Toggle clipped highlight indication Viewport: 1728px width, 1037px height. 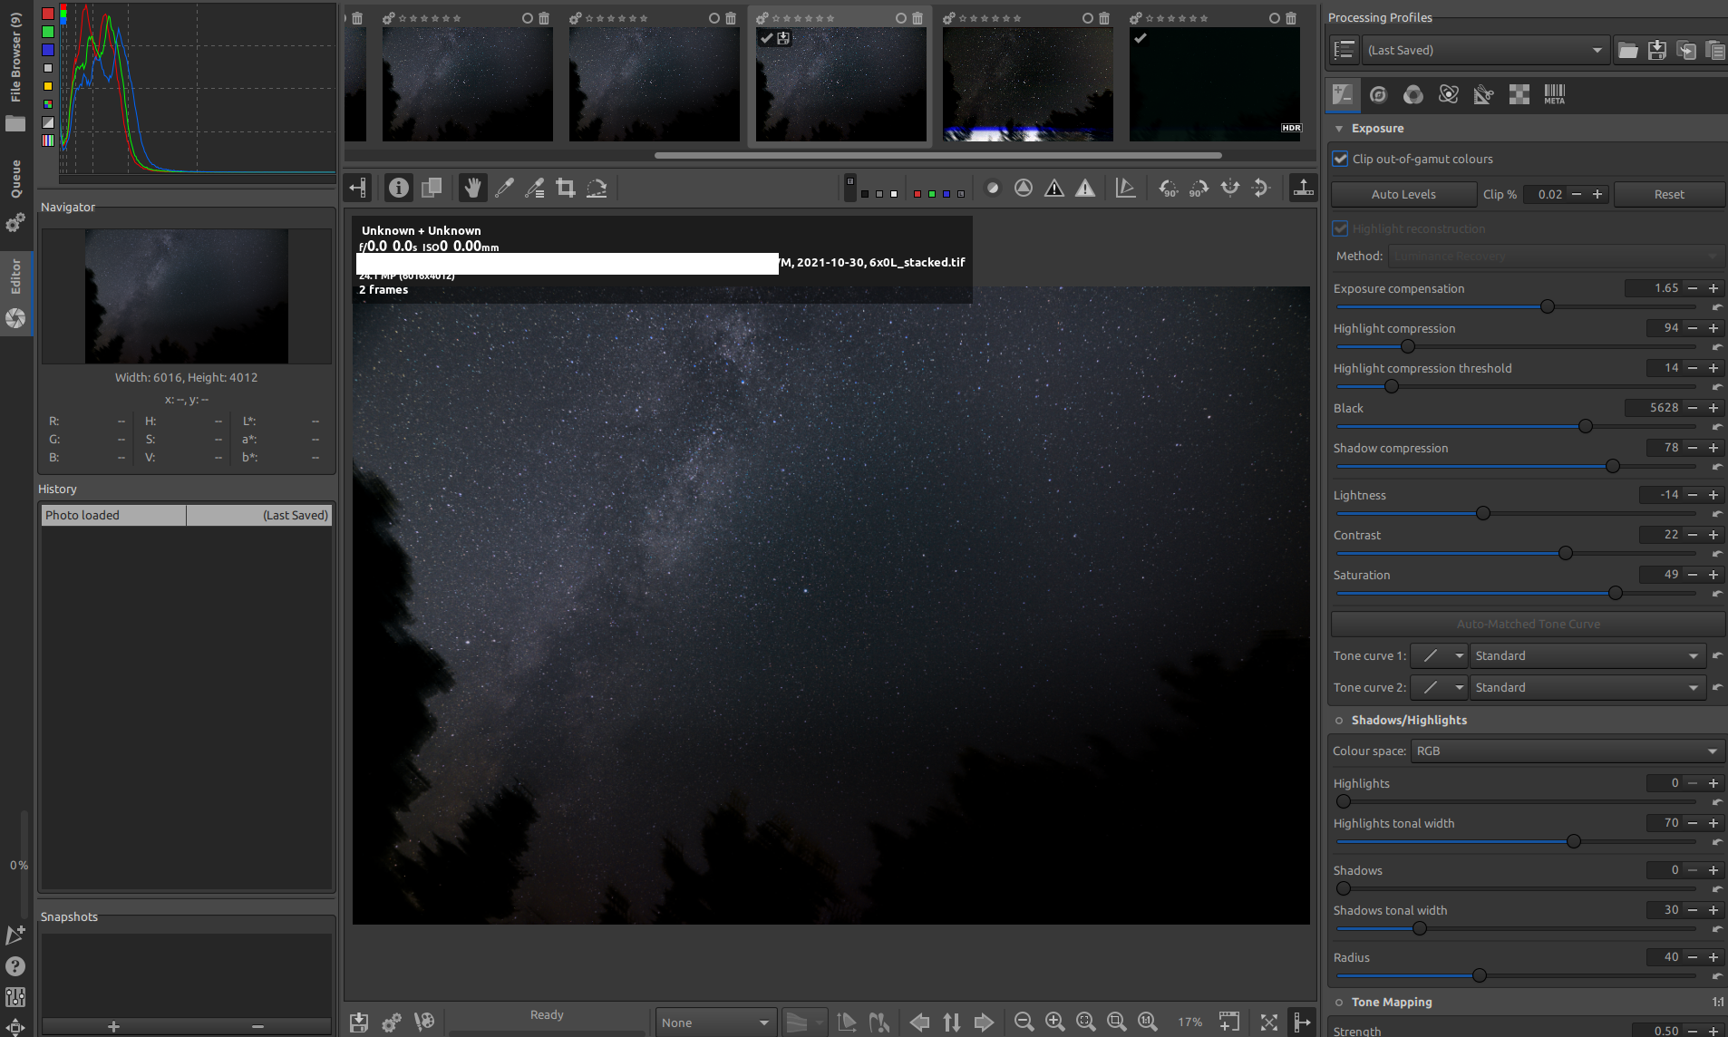click(1084, 188)
